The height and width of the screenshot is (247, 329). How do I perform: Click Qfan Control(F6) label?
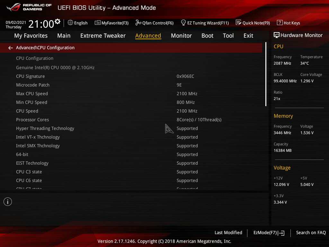click(x=158, y=23)
